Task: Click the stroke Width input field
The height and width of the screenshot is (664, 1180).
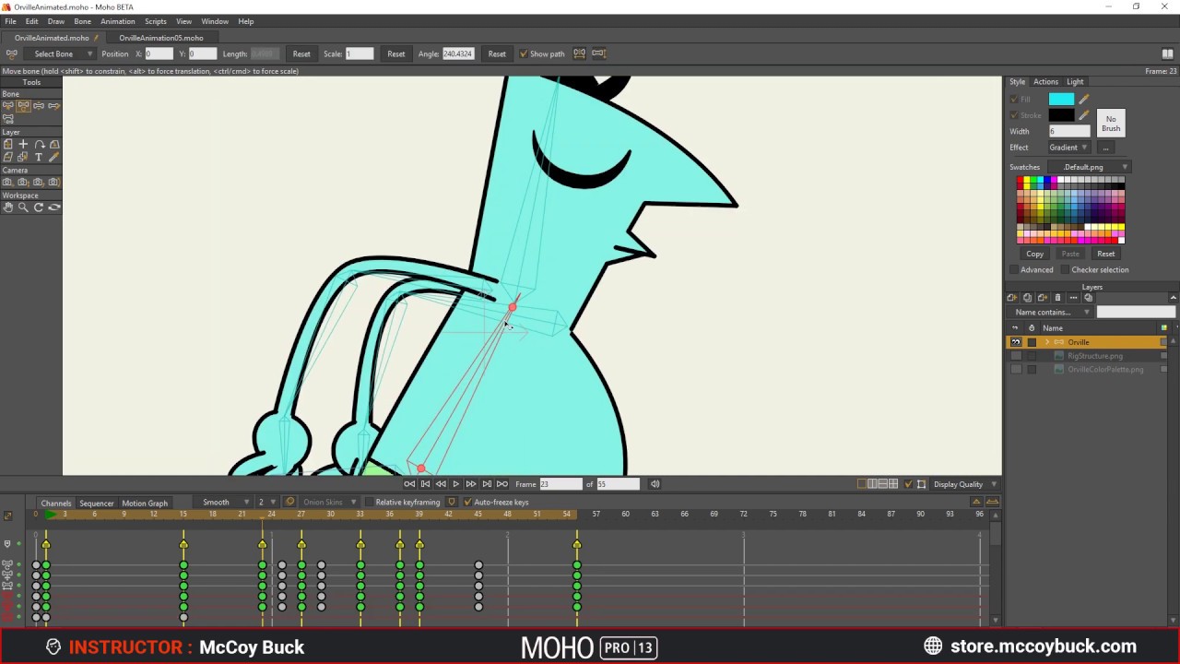Action: pyautogui.click(x=1069, y=131)
